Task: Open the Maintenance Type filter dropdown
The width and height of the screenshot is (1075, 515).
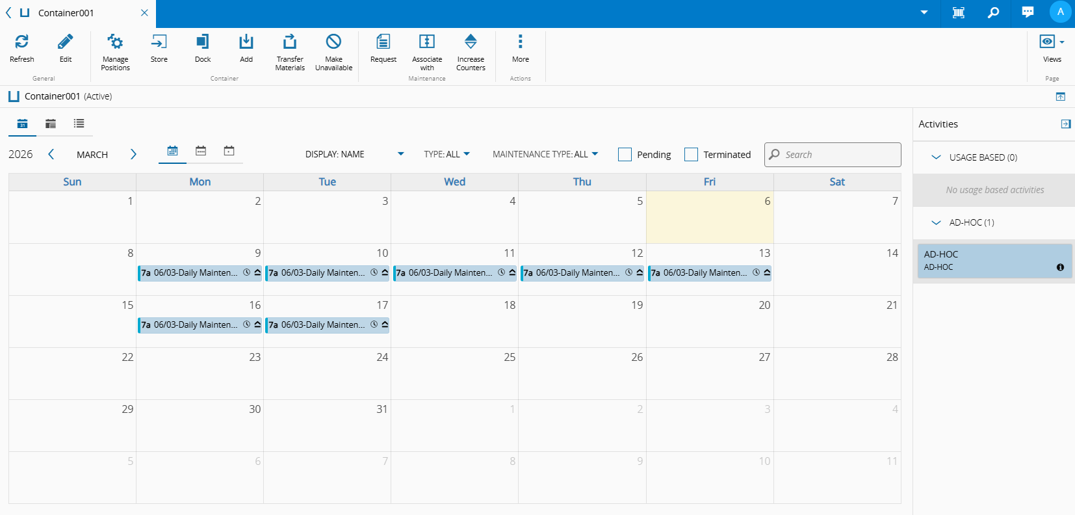Action: pyautogui.click(x=545, y=155)
